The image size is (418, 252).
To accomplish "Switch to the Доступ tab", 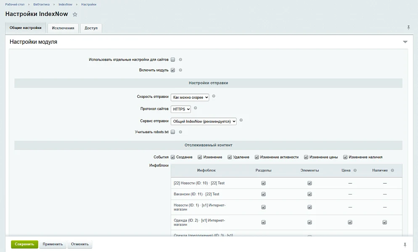I will point(91,28).
